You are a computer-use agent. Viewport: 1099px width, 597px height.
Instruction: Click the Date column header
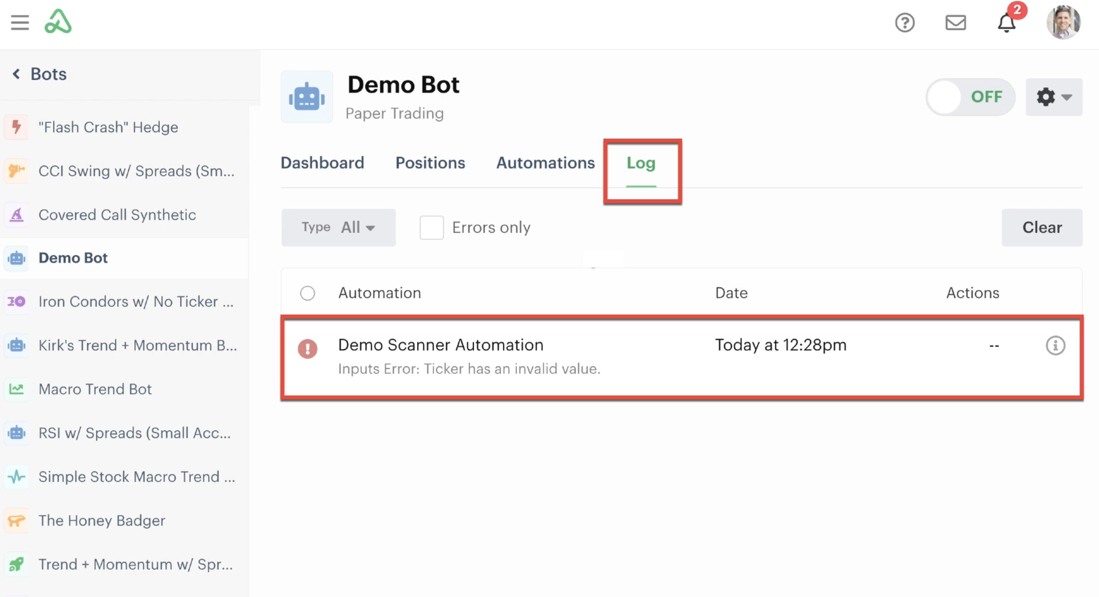731,293
